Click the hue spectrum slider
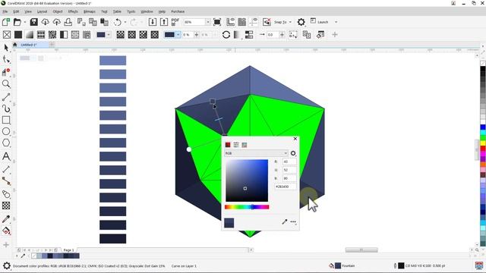The image size is (486, 273). click(x=247, y=207)
